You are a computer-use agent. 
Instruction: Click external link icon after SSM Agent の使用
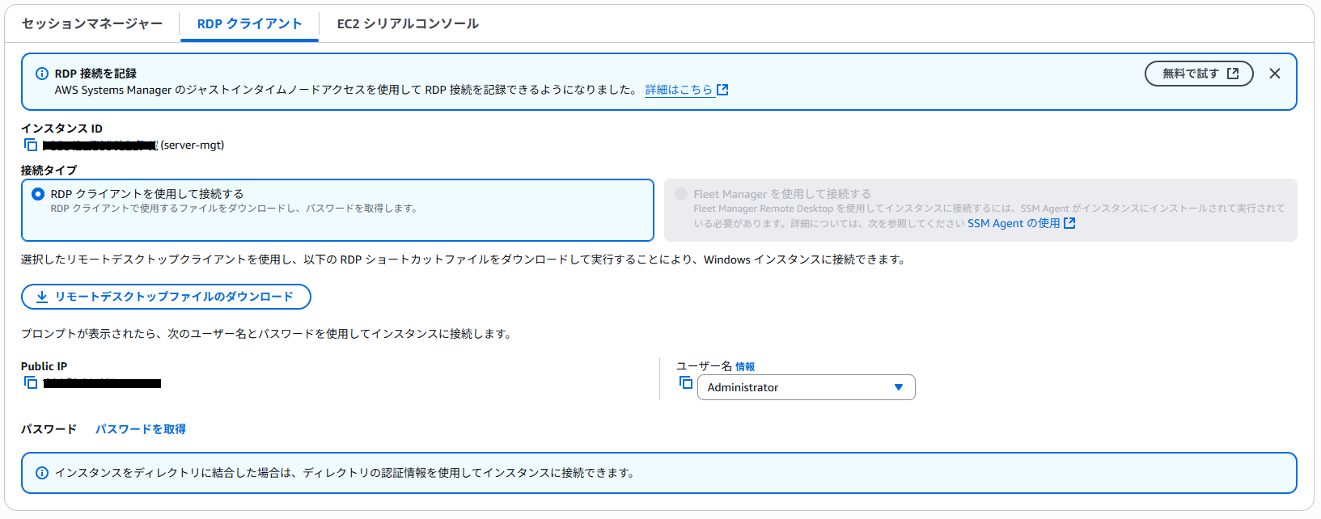tap(1069, 223)
